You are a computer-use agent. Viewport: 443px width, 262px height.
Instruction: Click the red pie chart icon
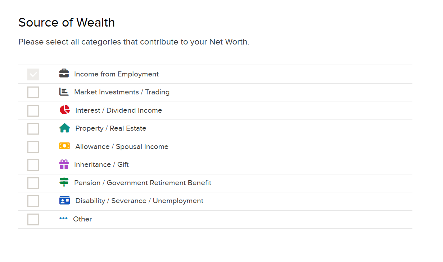coord(65,110)
